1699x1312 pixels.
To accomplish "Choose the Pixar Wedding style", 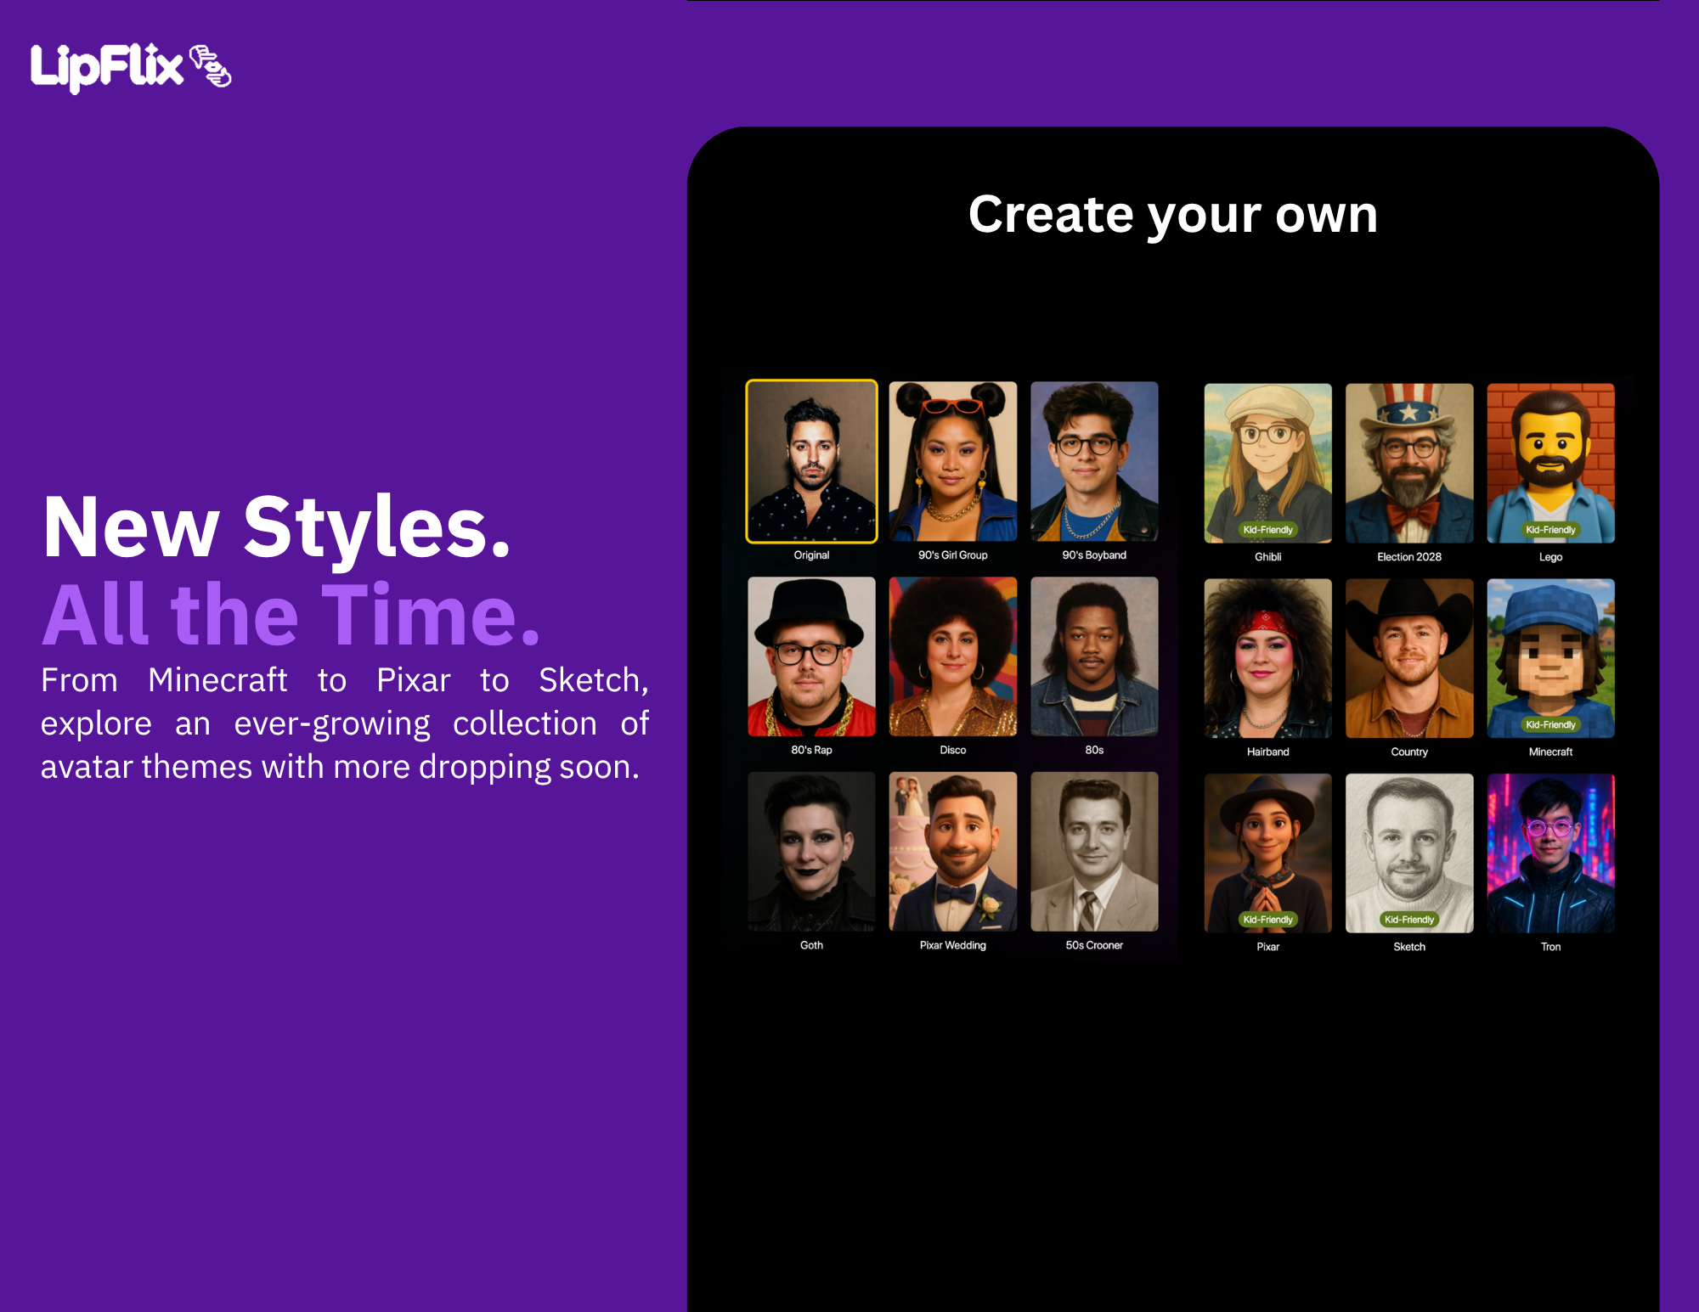I will (x=952, y=852).
